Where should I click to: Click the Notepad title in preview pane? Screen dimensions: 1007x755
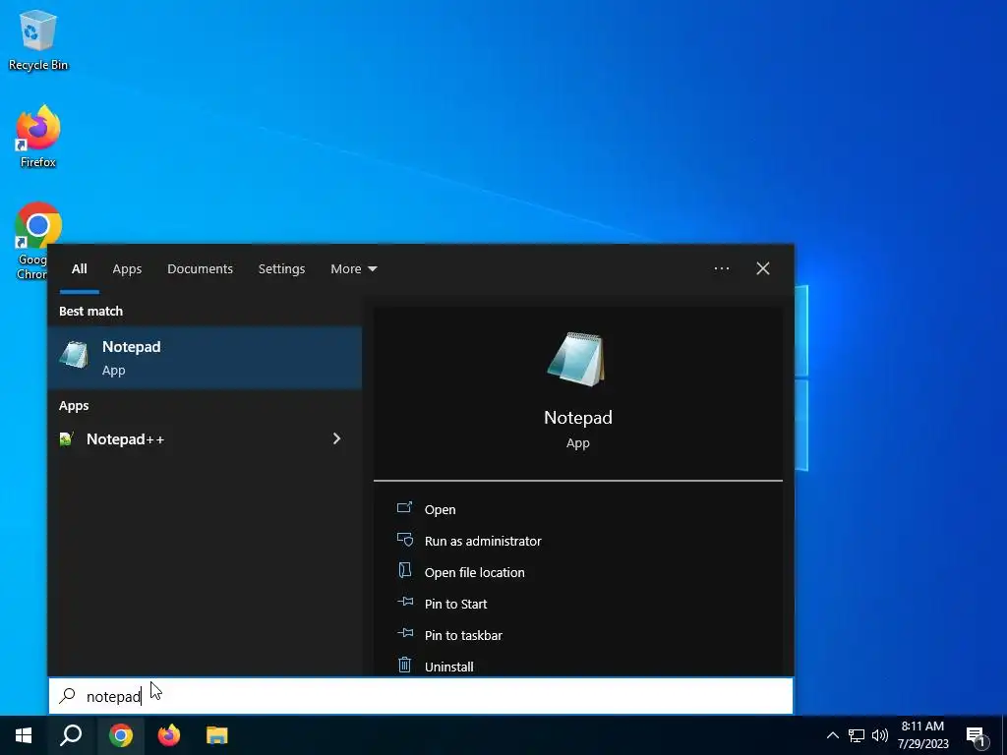[578, 417]
